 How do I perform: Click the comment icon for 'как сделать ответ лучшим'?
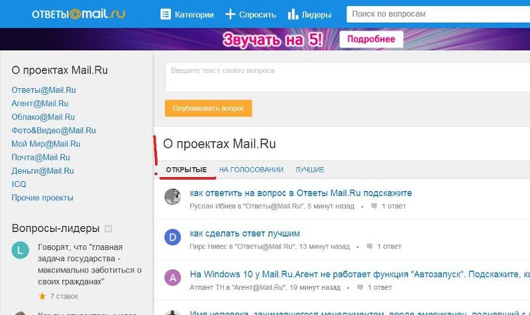click(370, 246)
